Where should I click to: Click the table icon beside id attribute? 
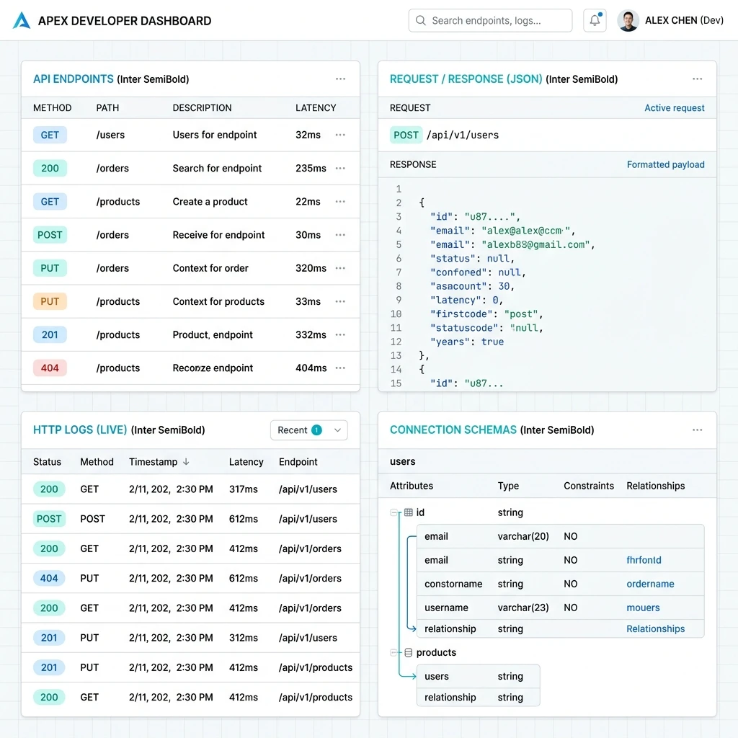tap(409, 512)
